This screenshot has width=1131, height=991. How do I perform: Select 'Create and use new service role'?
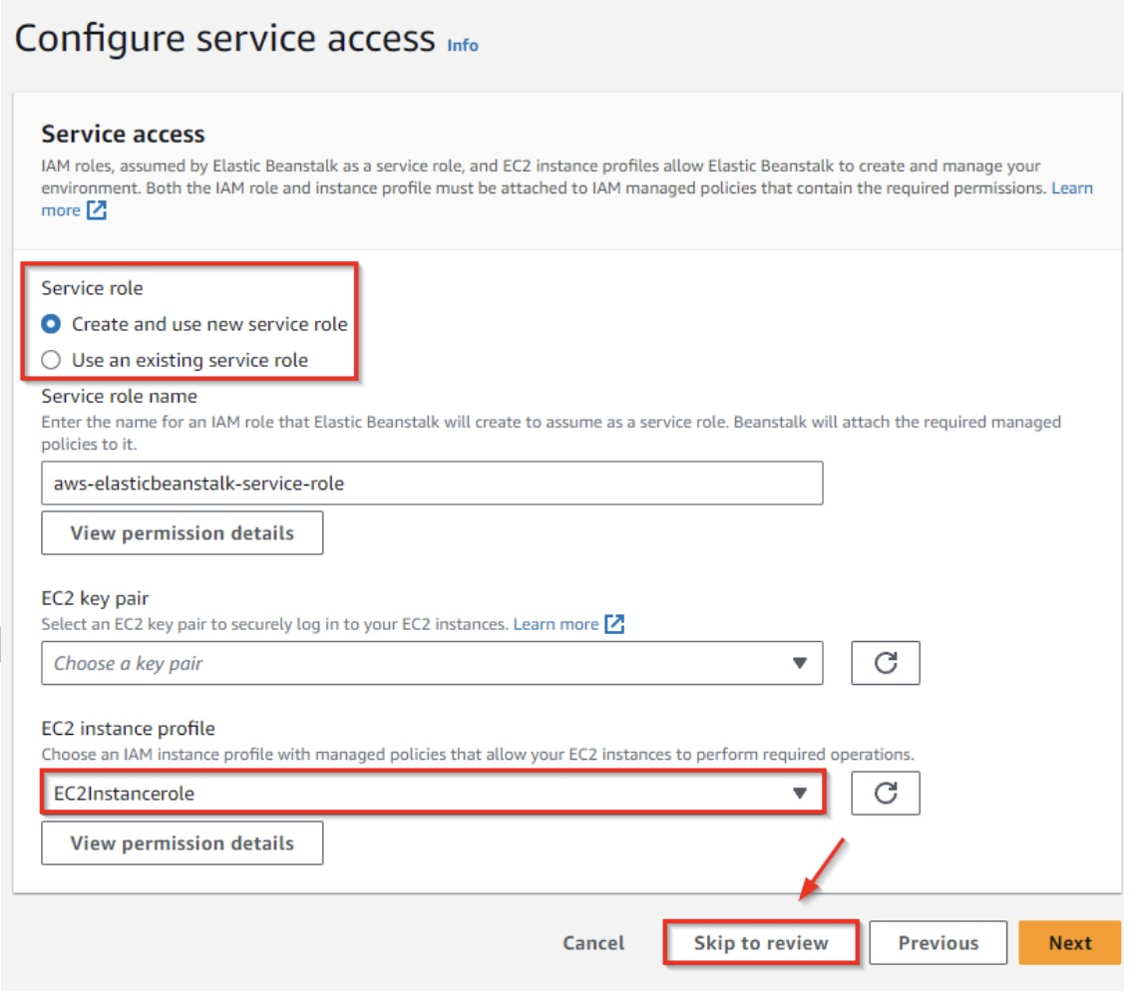[x=51, y=324]
